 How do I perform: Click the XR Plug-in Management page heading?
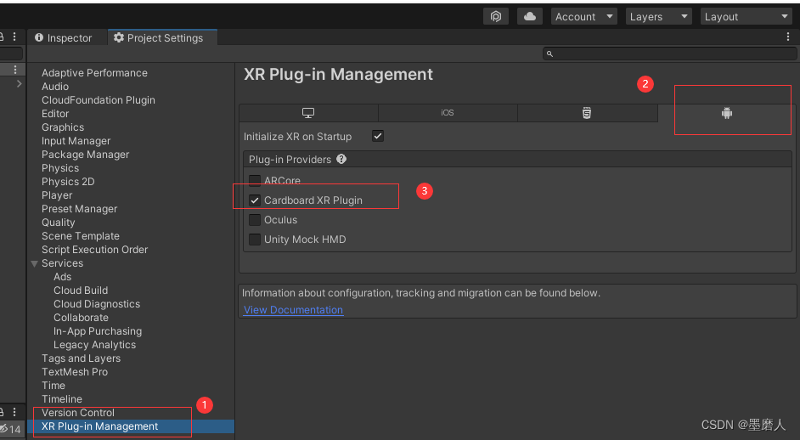pyautogui.click(x=338, y=75)
